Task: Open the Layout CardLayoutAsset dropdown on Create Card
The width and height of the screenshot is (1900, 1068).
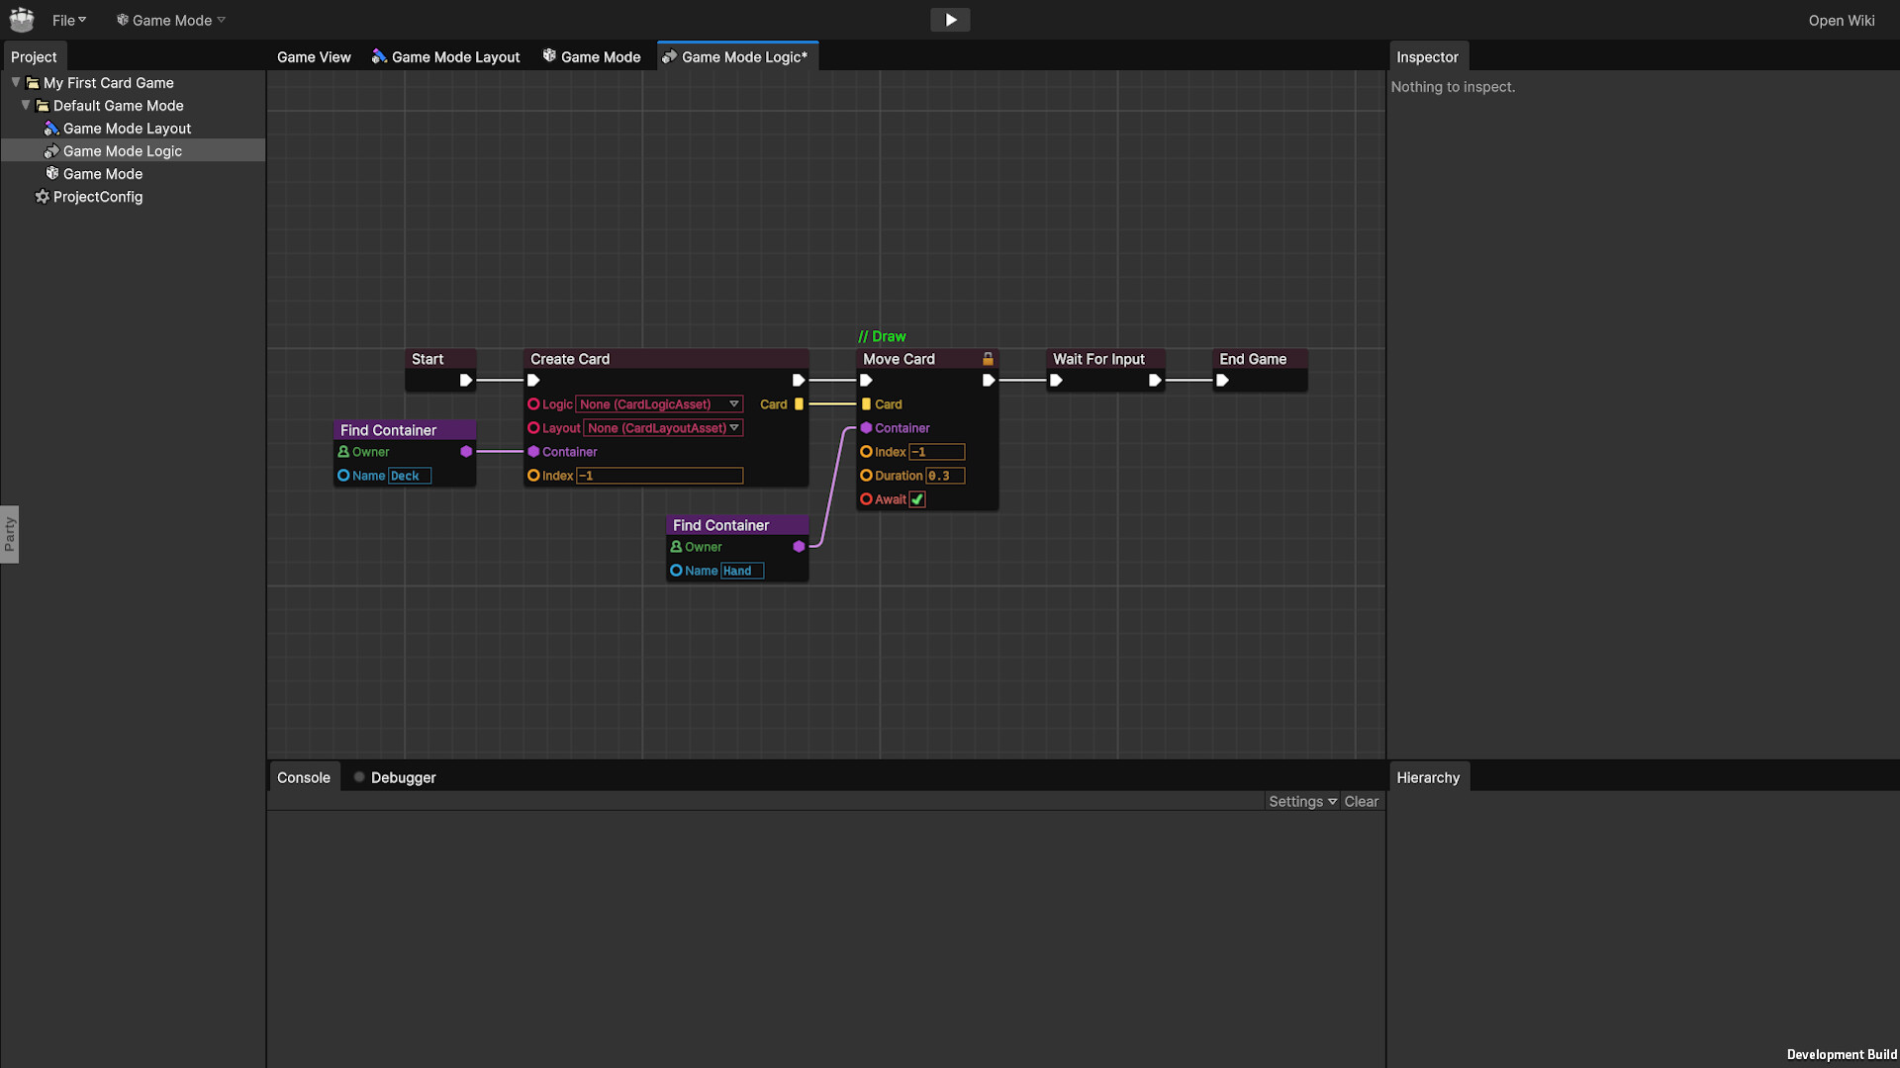Action: [662, 427]
